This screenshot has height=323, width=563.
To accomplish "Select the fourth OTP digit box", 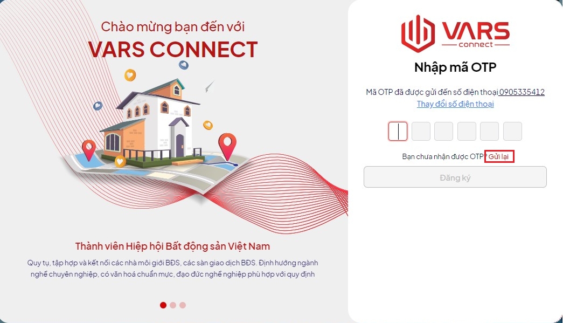I will point(467,131).
